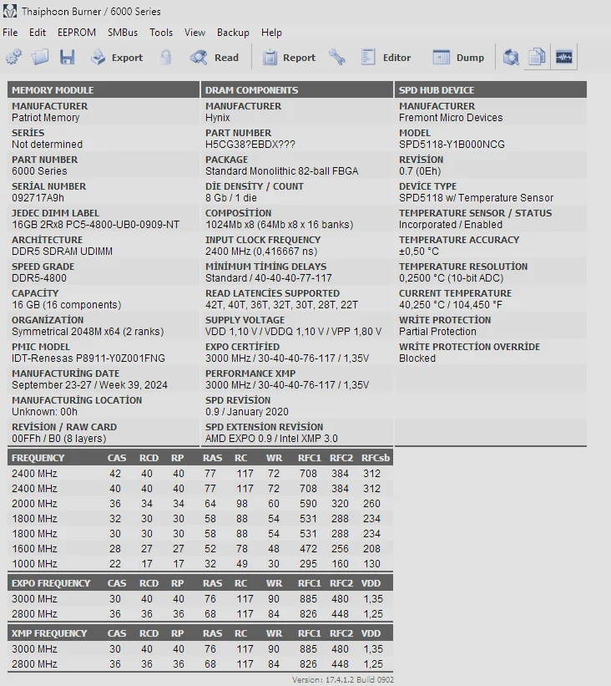The width and height of the screenshot is (611, 686).
Task: Select the Standard Monolithic 82-ball FBGA package
Action: pyautogui.click(x=281, y=171)
